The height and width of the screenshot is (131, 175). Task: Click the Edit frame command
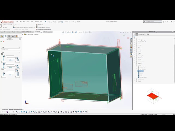pyautogui.click(x=39, y=25)
